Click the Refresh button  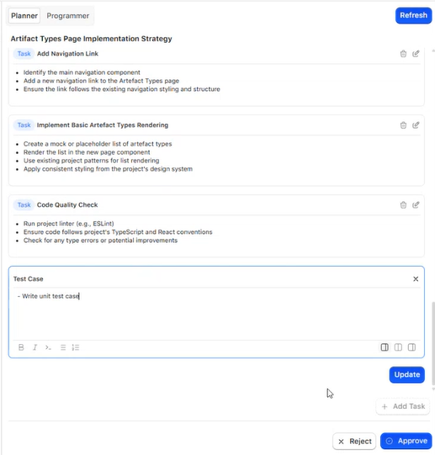[413, 15]
